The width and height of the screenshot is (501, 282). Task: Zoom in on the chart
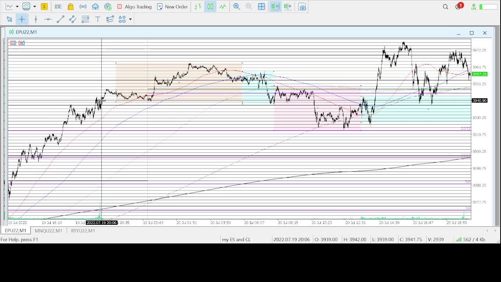click(x=236, y=7)
